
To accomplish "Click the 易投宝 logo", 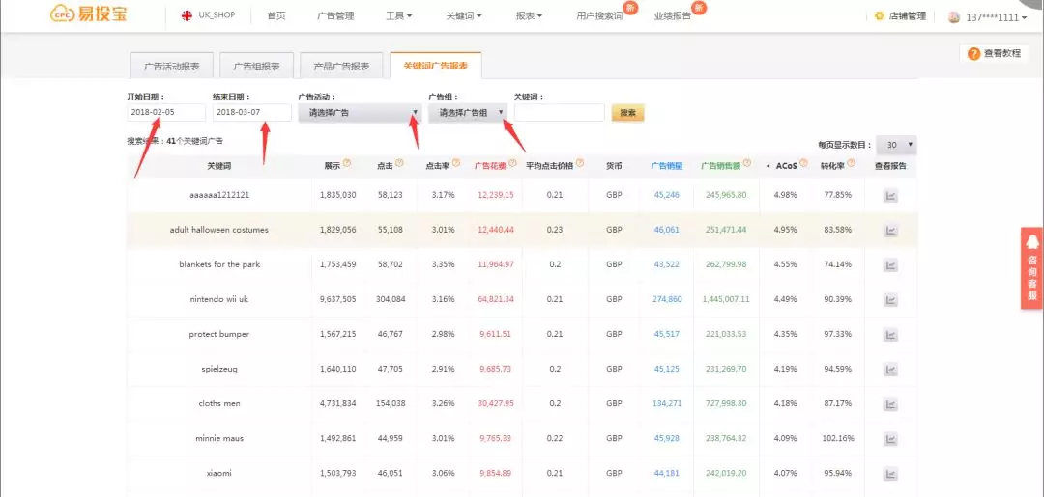I will click(89, 15).
